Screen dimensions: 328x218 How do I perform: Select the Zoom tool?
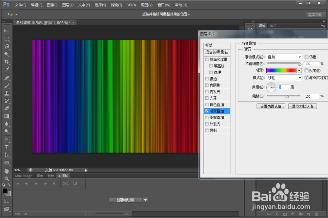(7, 179)
